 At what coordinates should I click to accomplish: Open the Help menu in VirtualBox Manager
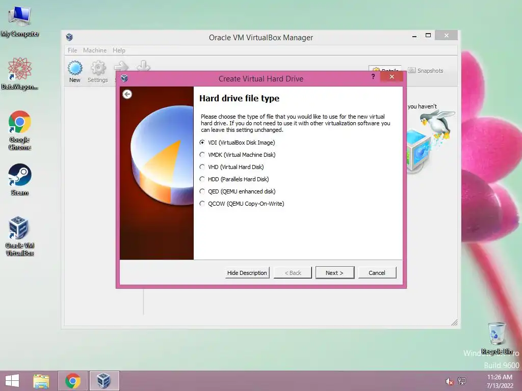coord(119,50)
